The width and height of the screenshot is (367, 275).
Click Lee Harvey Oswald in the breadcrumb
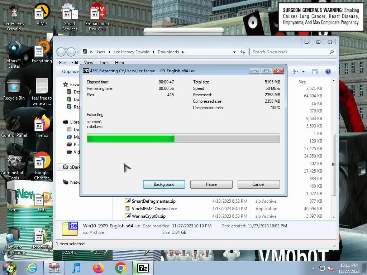click(x=131, y=52)
